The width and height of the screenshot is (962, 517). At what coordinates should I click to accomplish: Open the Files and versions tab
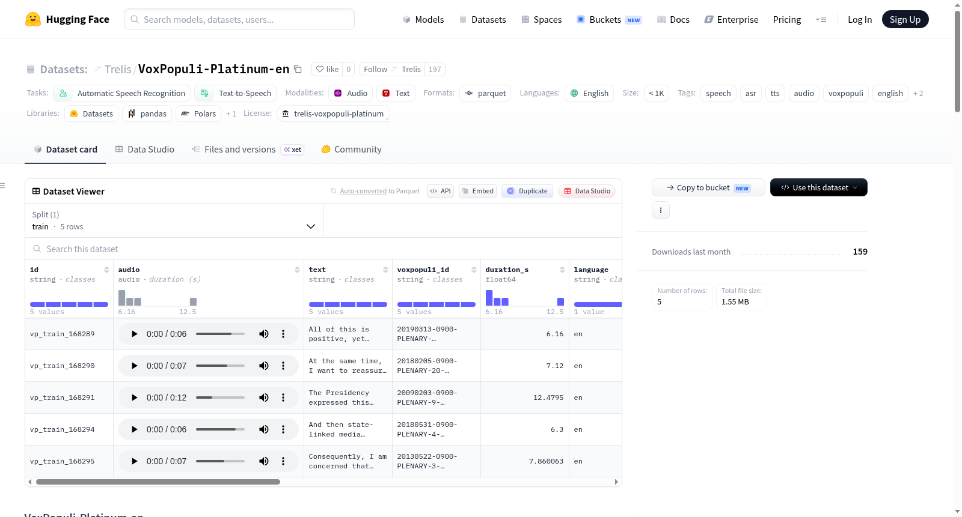(x=248, y=150)
